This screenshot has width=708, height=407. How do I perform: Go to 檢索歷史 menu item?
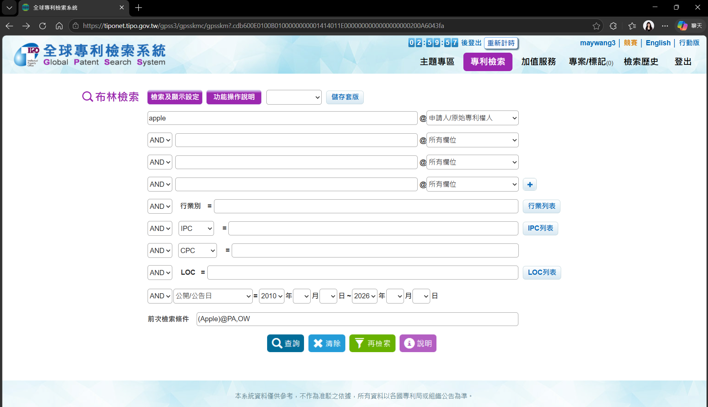(x=641, y=62)
